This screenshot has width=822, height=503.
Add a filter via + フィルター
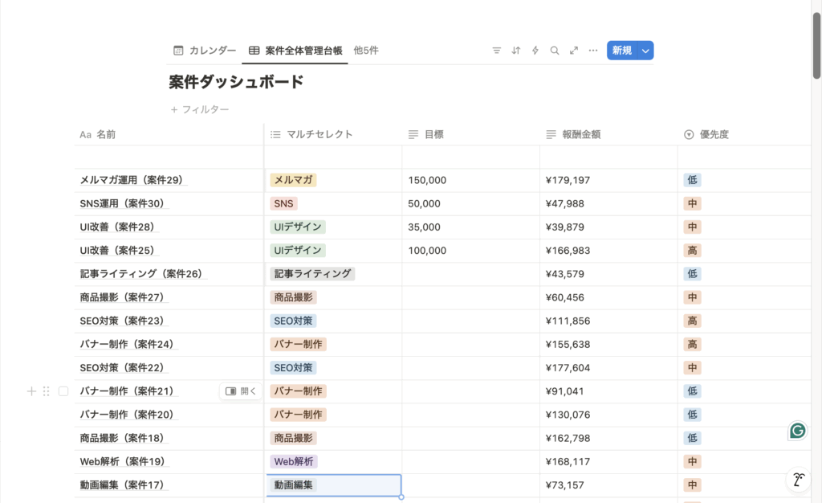[200, 109]
